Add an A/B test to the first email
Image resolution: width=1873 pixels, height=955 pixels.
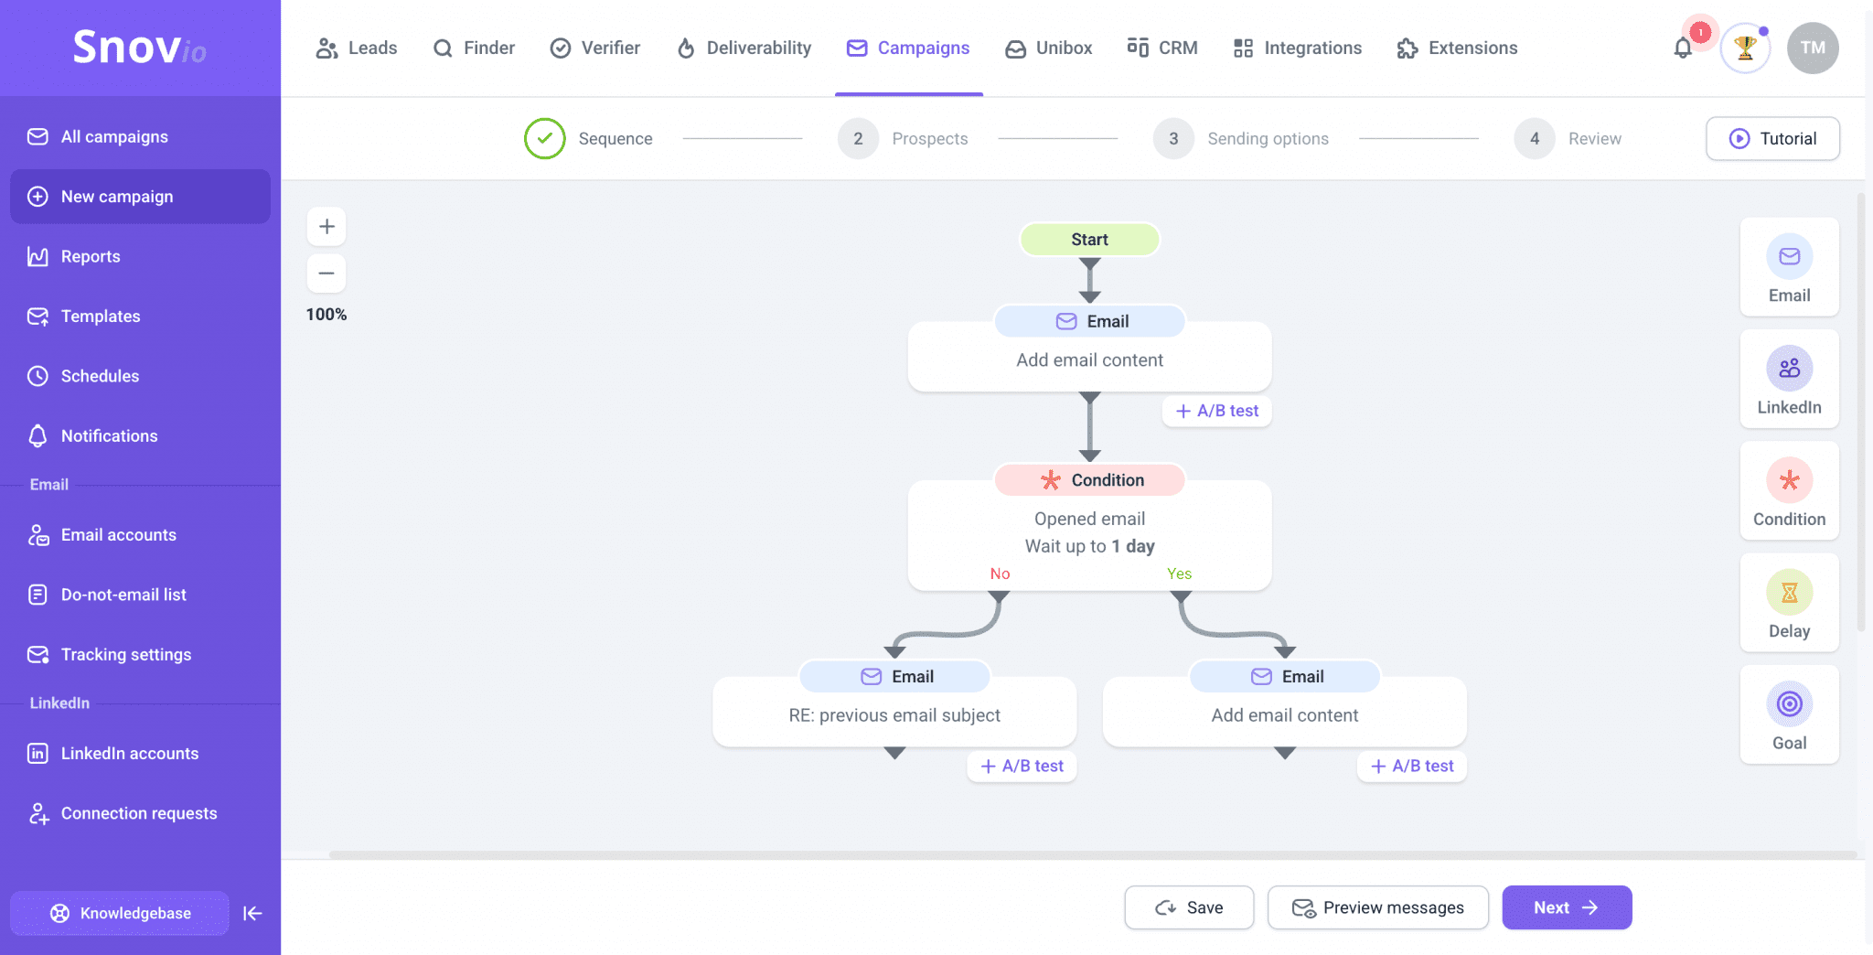pos(1216,411)
